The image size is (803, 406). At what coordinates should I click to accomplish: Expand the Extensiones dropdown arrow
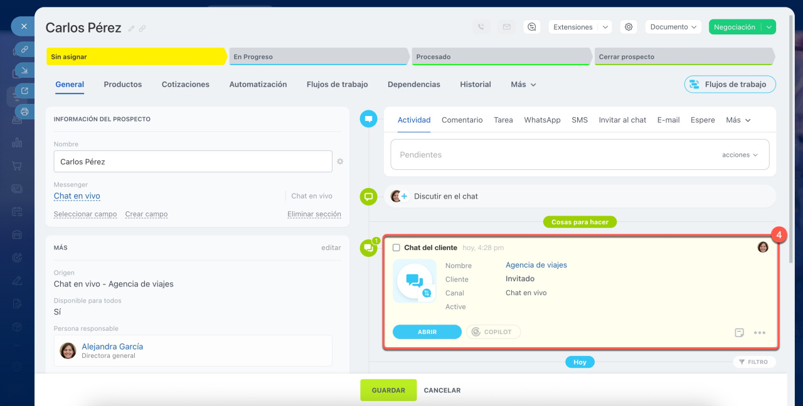(x=605, y=27)
